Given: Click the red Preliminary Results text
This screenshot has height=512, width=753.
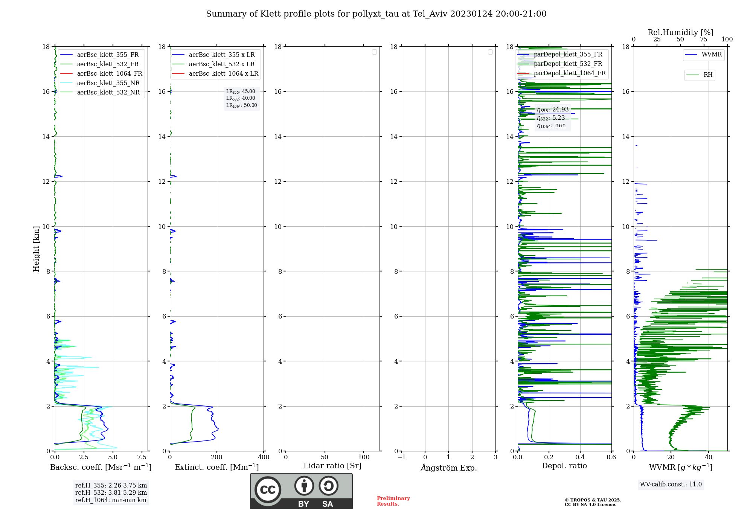Looking at the screenshot, I should pyautogui.click(x=393, y=501).
